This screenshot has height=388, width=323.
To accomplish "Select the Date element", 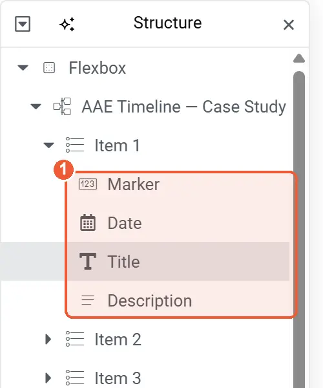I will tap(125, 223).
